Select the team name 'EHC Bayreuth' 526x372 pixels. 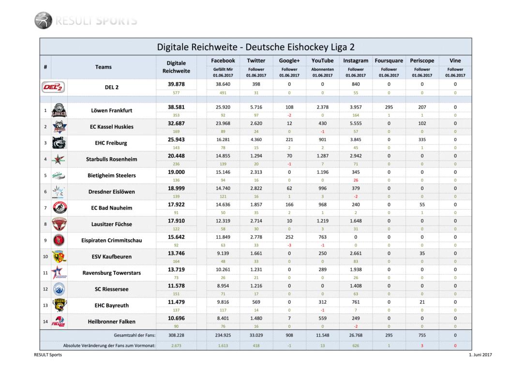[x=112, y=305]
